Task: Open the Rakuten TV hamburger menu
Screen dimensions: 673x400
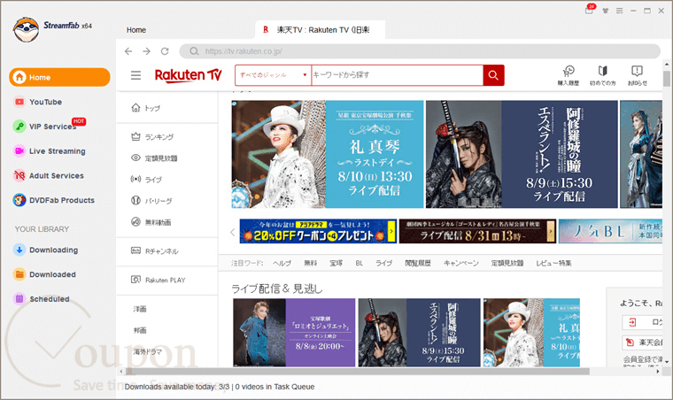Action: pos(135,75)
